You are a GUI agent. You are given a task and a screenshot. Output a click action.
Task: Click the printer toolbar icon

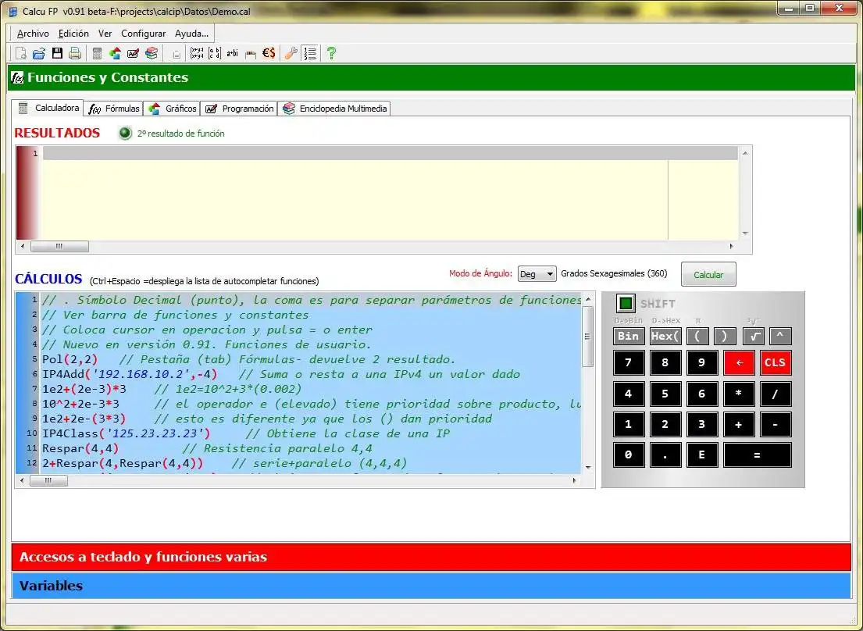click(76, 53)
